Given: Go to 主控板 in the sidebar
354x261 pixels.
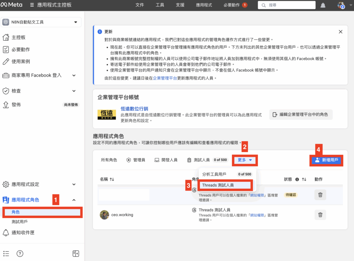Looking at the screenshot, I should click(19, 37).
